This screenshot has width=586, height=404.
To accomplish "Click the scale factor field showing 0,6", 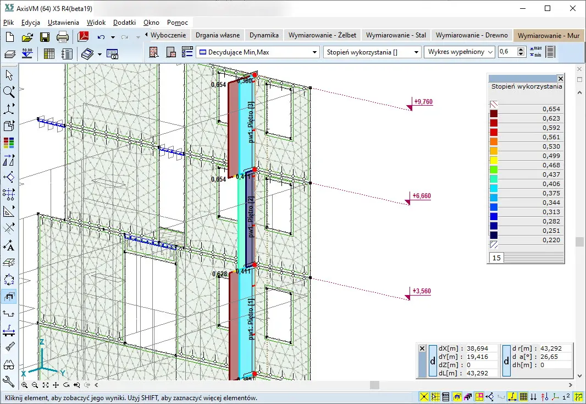I will 508,52.
